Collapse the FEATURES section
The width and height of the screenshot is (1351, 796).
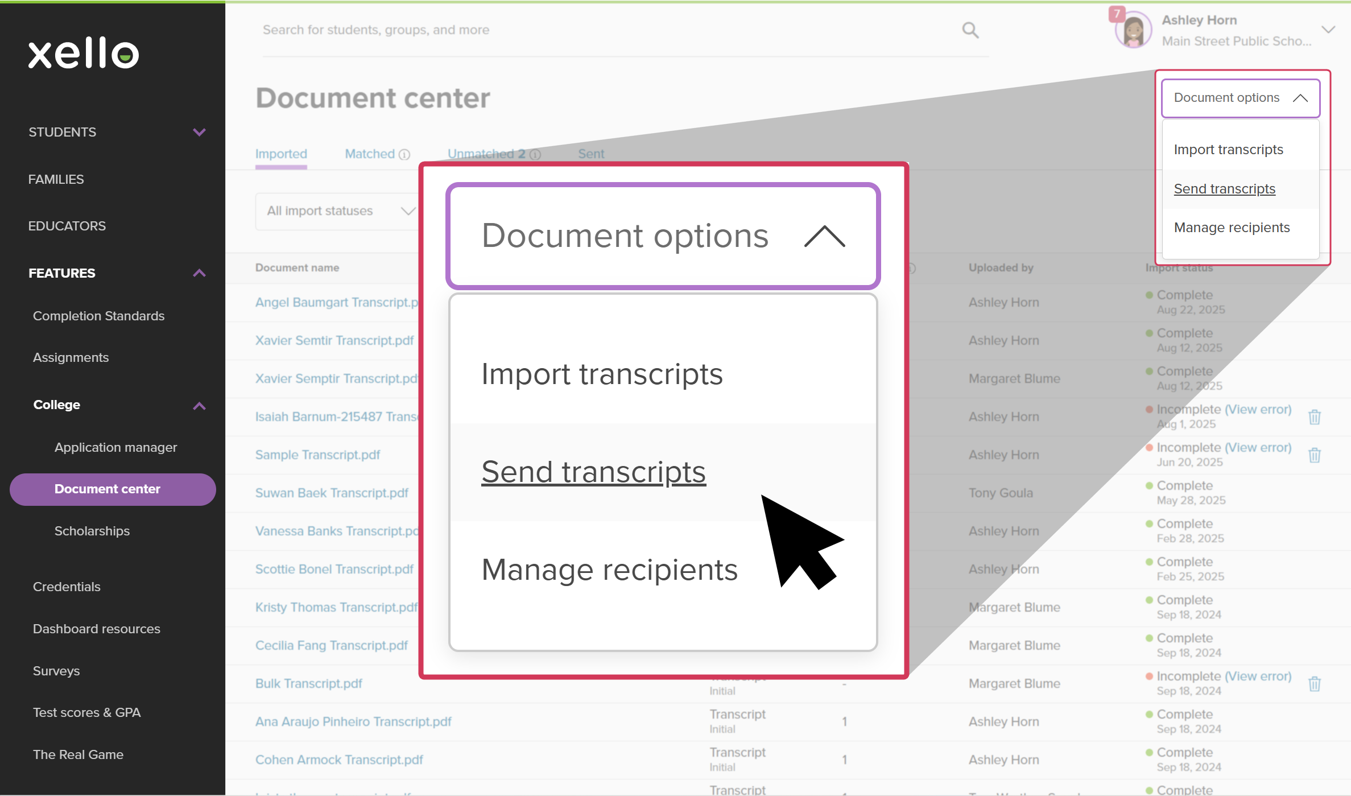(199, 273)
